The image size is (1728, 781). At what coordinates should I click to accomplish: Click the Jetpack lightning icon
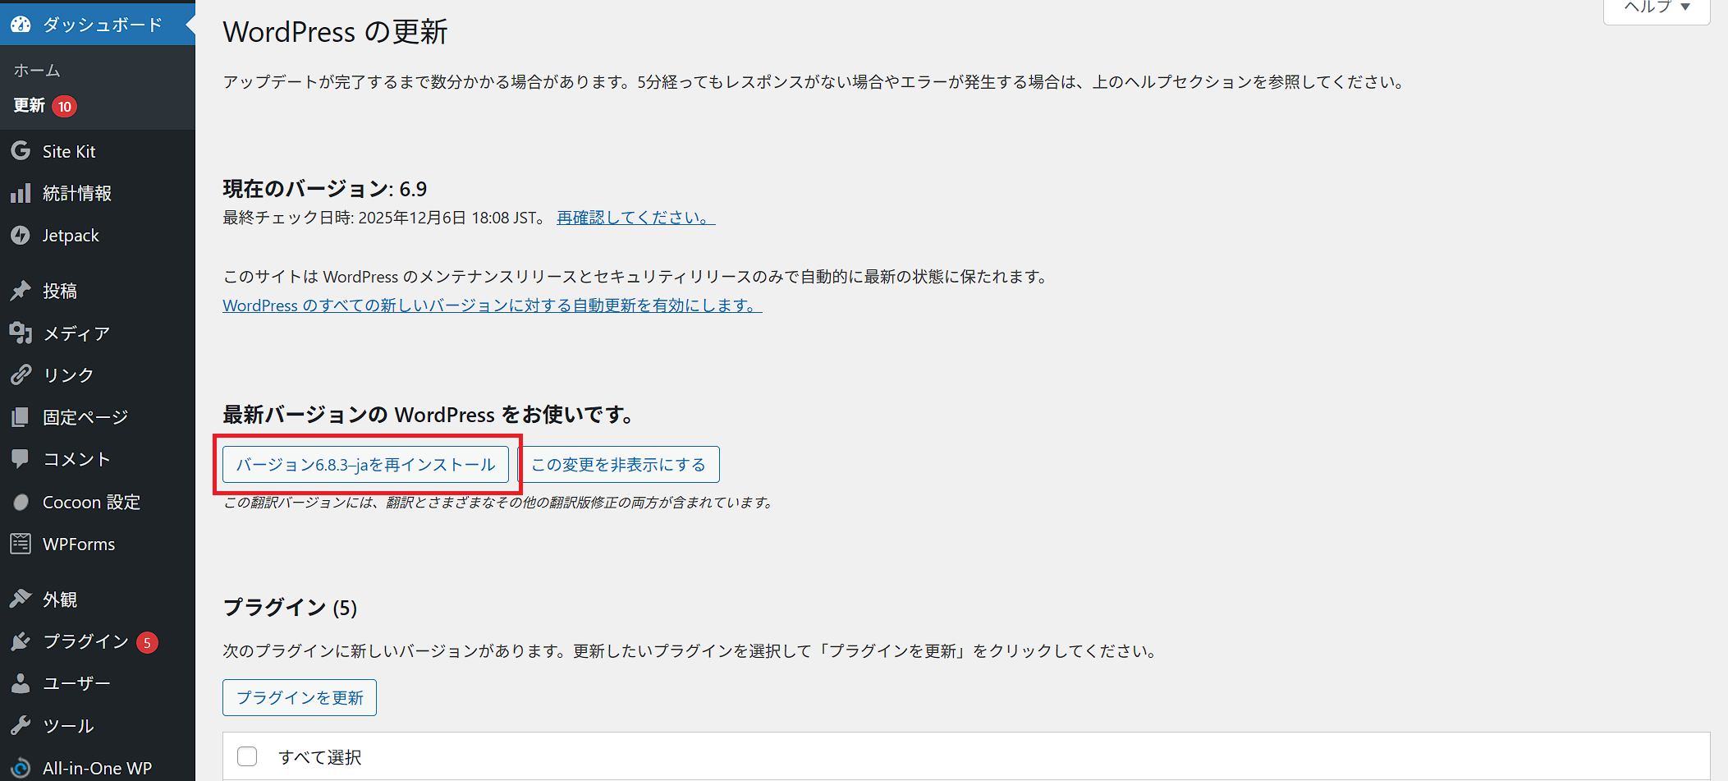(21, 236)
